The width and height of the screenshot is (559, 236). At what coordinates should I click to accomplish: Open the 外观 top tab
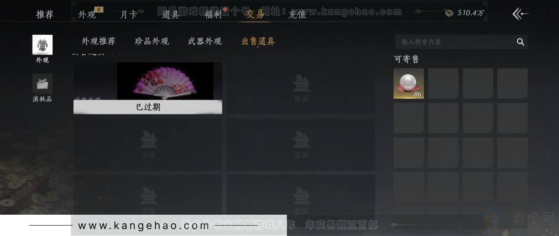87,14
